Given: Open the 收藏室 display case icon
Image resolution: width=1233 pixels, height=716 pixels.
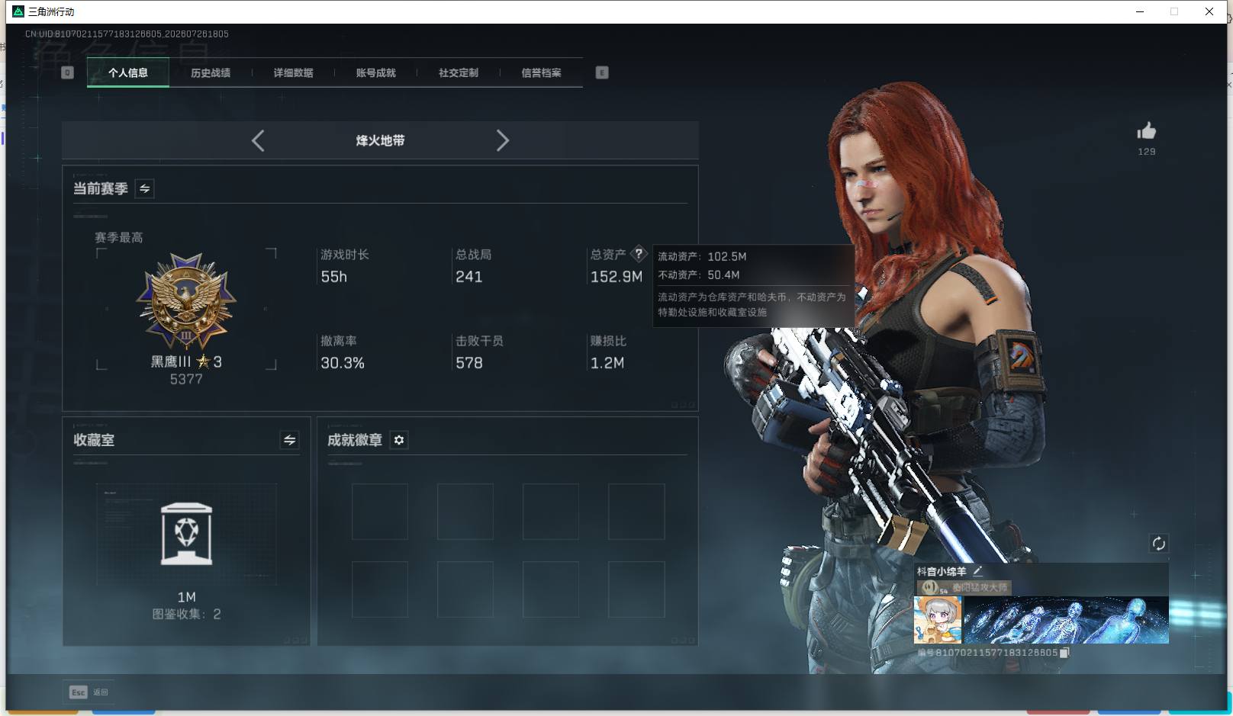Looking at the screenshot, I should (187, 534).
